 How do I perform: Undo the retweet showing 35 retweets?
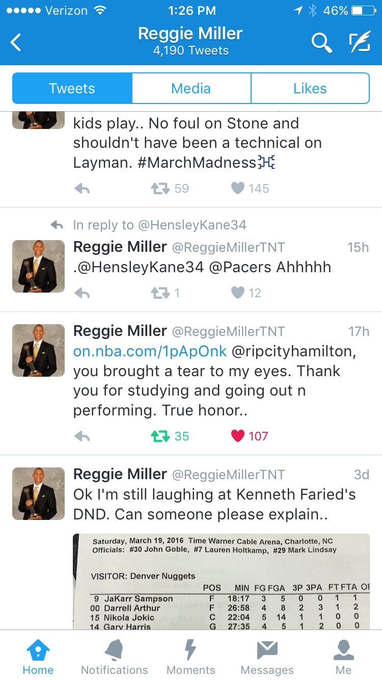click(x=160, y=436)
